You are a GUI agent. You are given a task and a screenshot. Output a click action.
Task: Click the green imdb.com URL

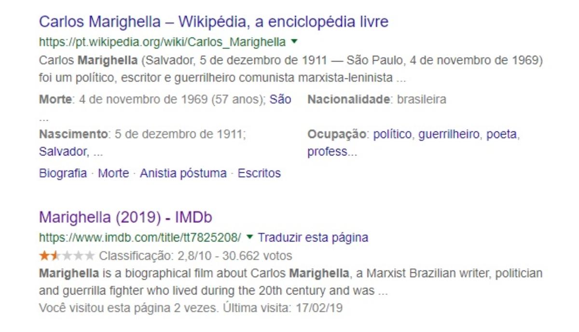pos(140,237)
